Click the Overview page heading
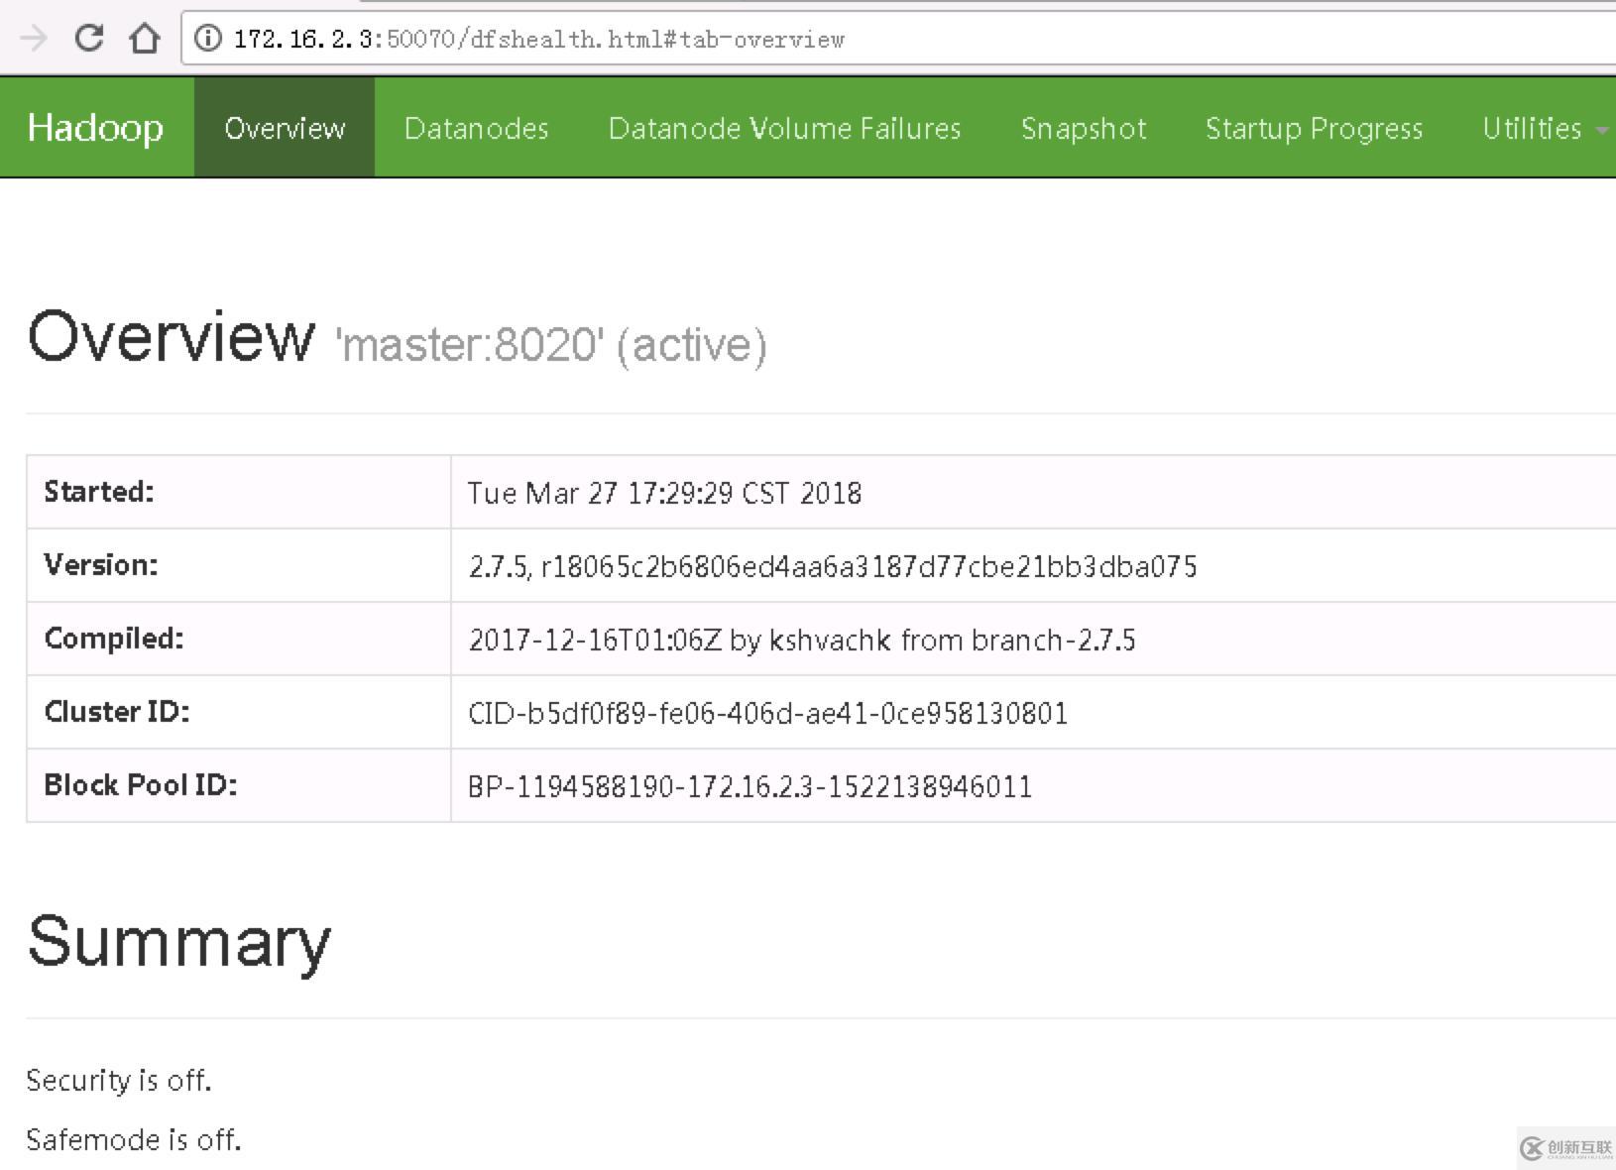The image size is (1616, 1170). coord(171,336)
